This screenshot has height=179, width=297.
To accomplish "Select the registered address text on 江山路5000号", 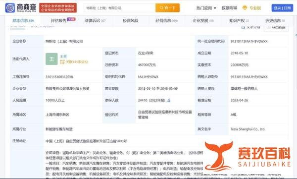I will (86, 141).
